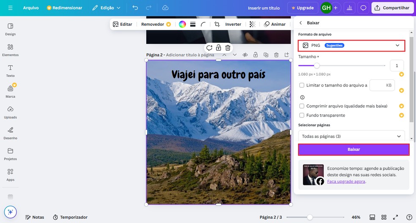This screenshot has width=416, height=223.
Task: Click the cloud save status icon
Action: point(165,8)
